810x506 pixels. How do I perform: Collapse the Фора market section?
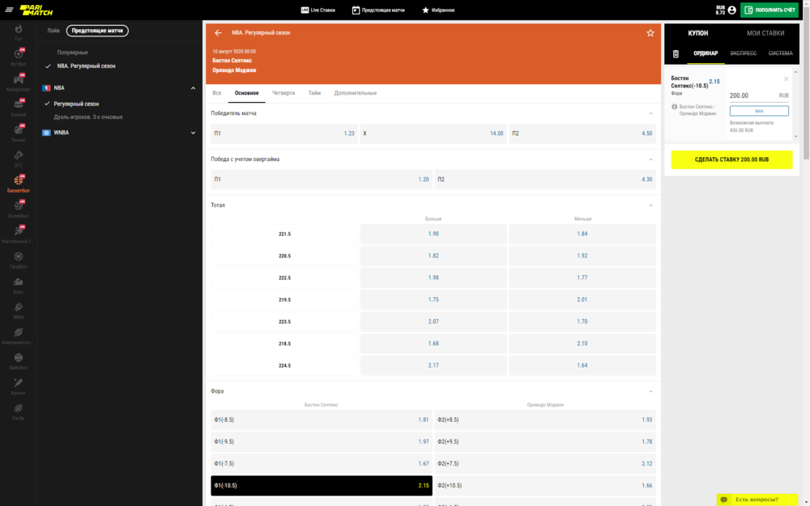coord(651,391)
